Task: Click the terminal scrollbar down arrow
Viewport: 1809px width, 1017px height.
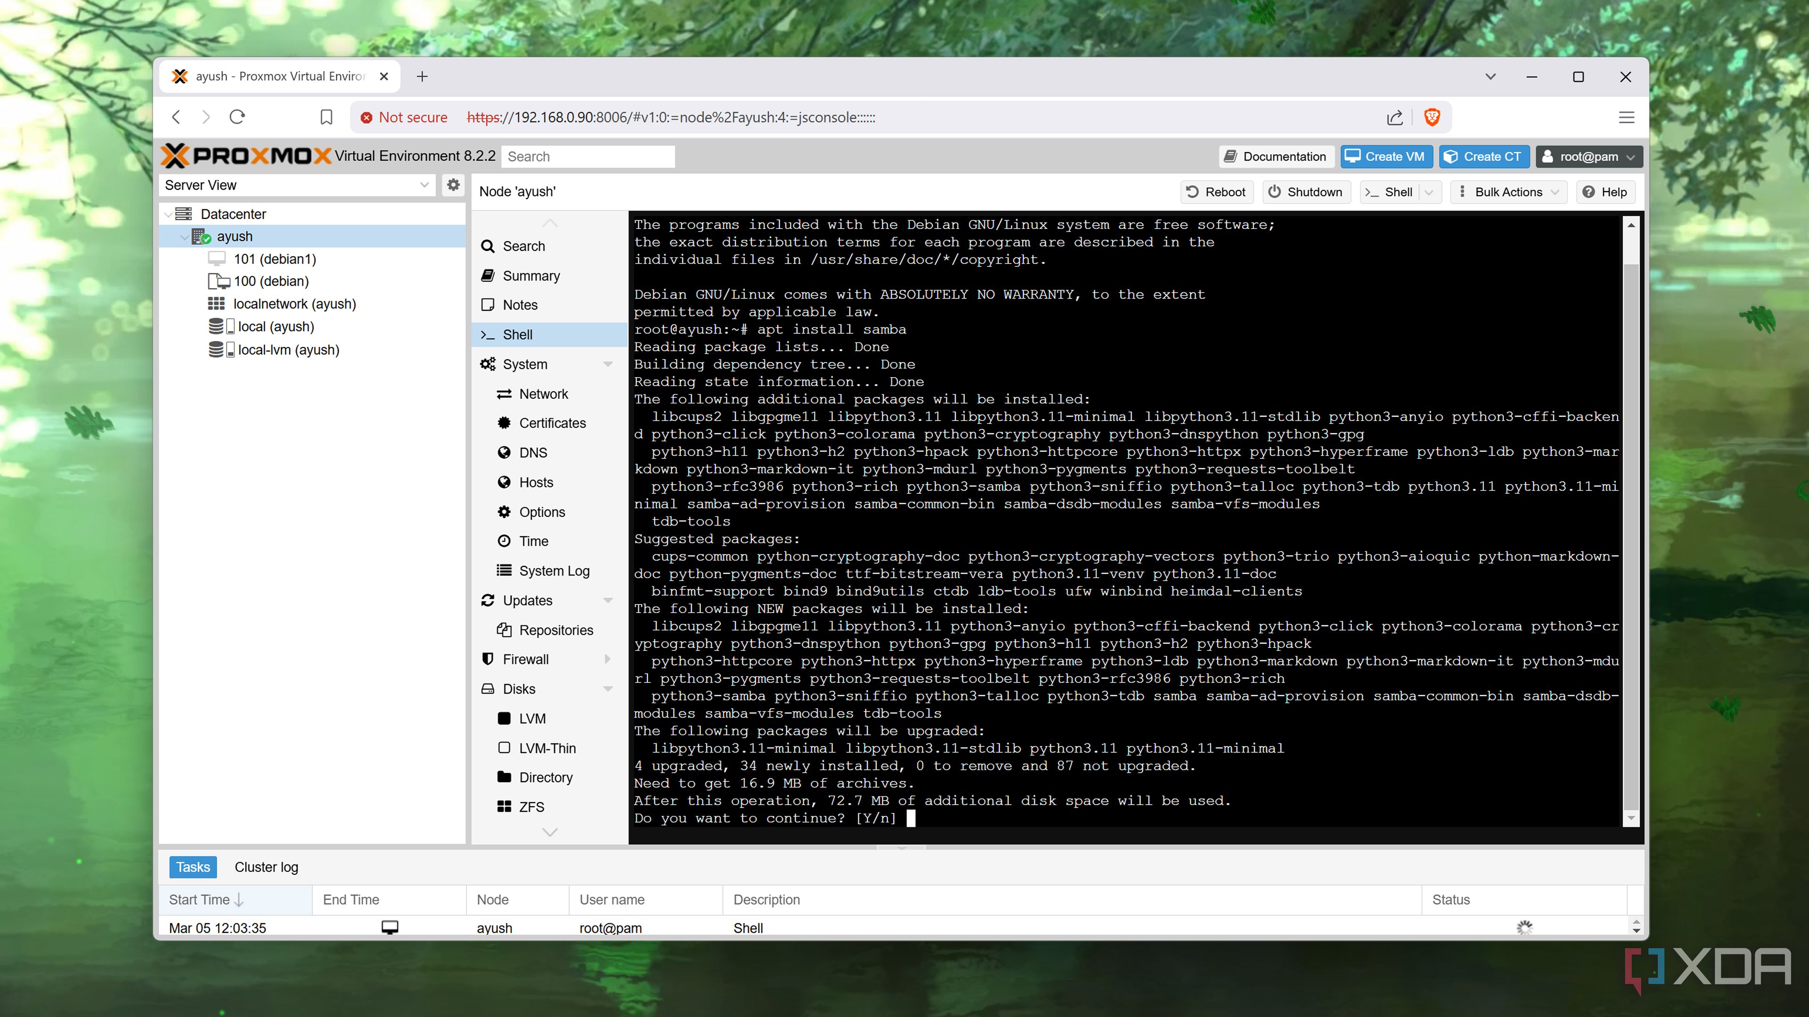Action: click(x=1630, y=818)
